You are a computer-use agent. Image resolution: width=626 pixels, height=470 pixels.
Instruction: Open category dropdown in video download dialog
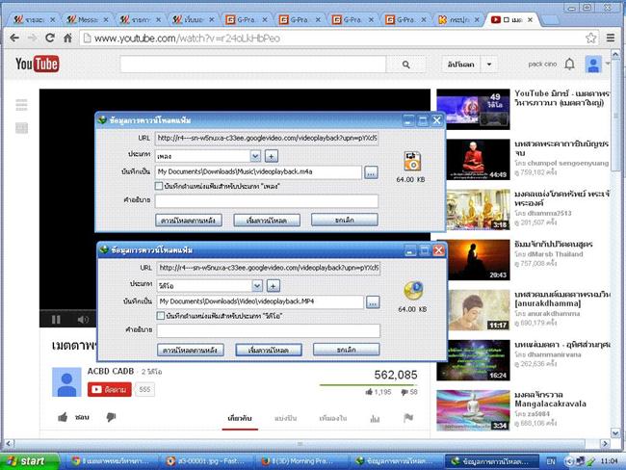click(x=257, y=285)
